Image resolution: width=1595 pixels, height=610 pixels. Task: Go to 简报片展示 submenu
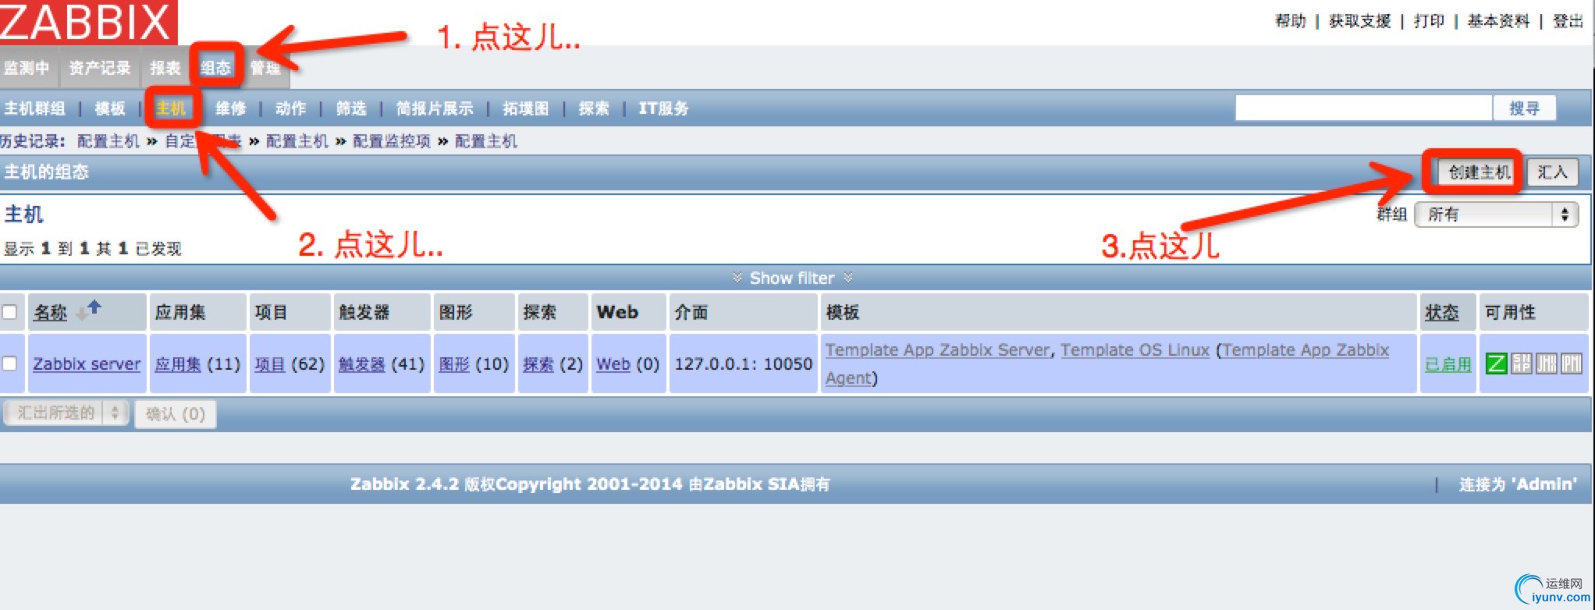[x=435, y=108]
